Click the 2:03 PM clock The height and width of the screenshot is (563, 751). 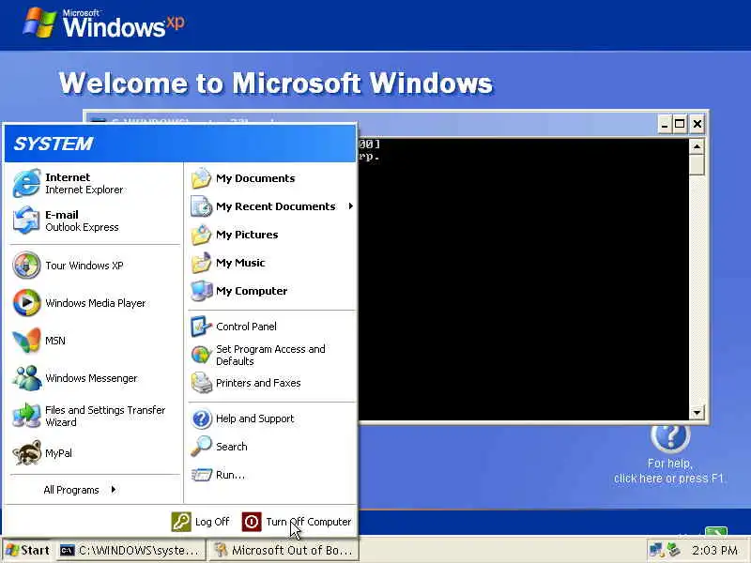(714, 550)
